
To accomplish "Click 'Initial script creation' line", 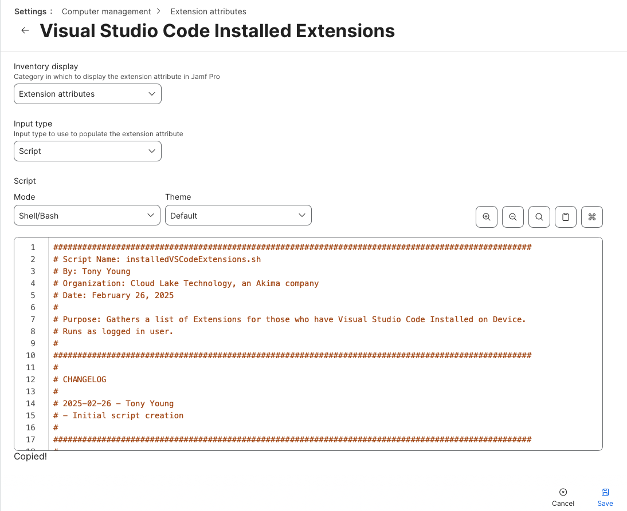I will (x=119, y=415).
